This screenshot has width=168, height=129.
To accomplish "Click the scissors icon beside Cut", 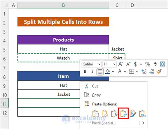I will 86,86.
